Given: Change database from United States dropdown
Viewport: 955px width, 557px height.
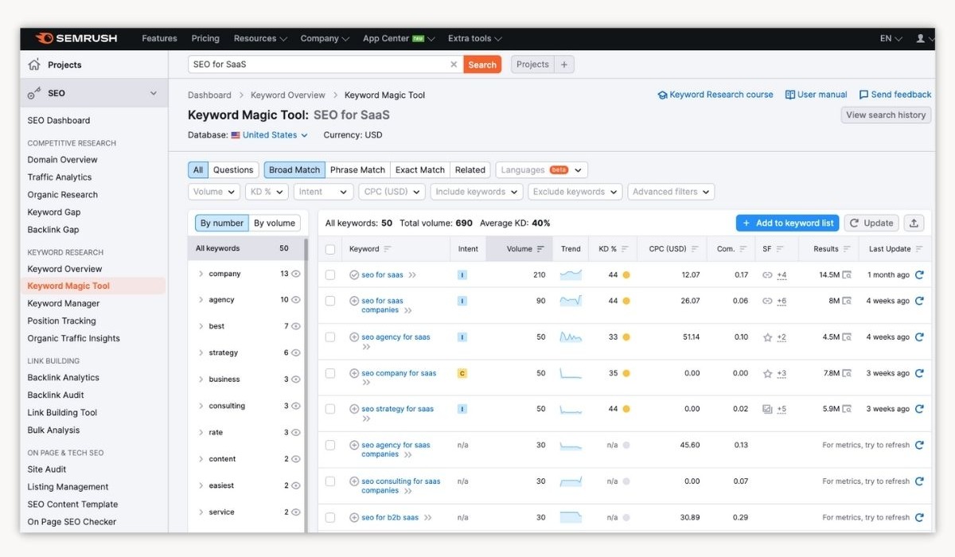Looking at the screenshot, I should pos(270,135).
